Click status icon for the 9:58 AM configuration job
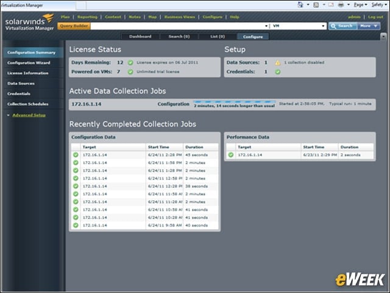Viewport: 390px width, 293px height. (76, 225)
